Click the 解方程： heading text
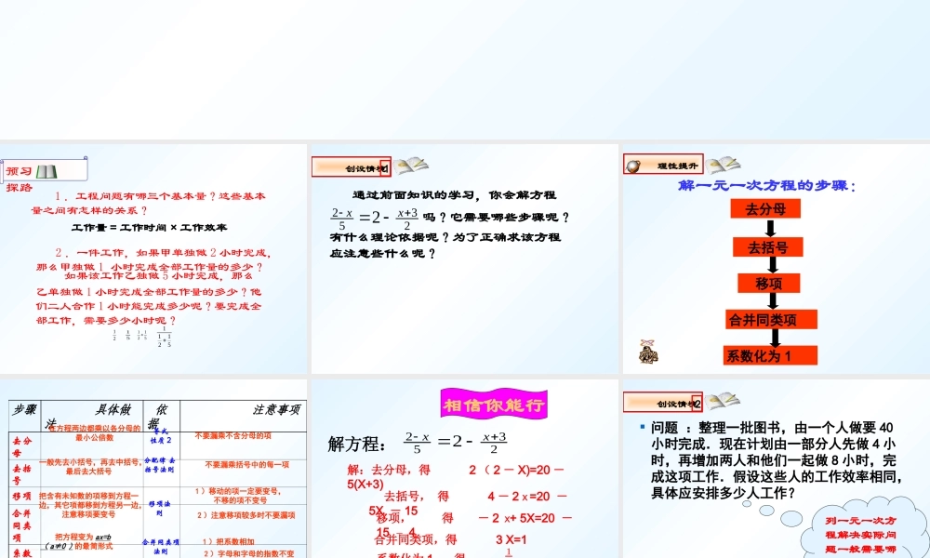This screenshot has width=930, height=558. [x=356, y=445]
